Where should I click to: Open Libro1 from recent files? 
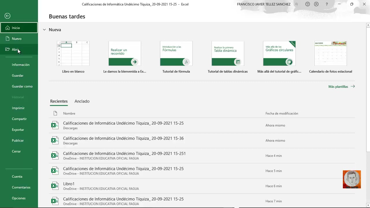pyautogui.click(x=202, y=186)
